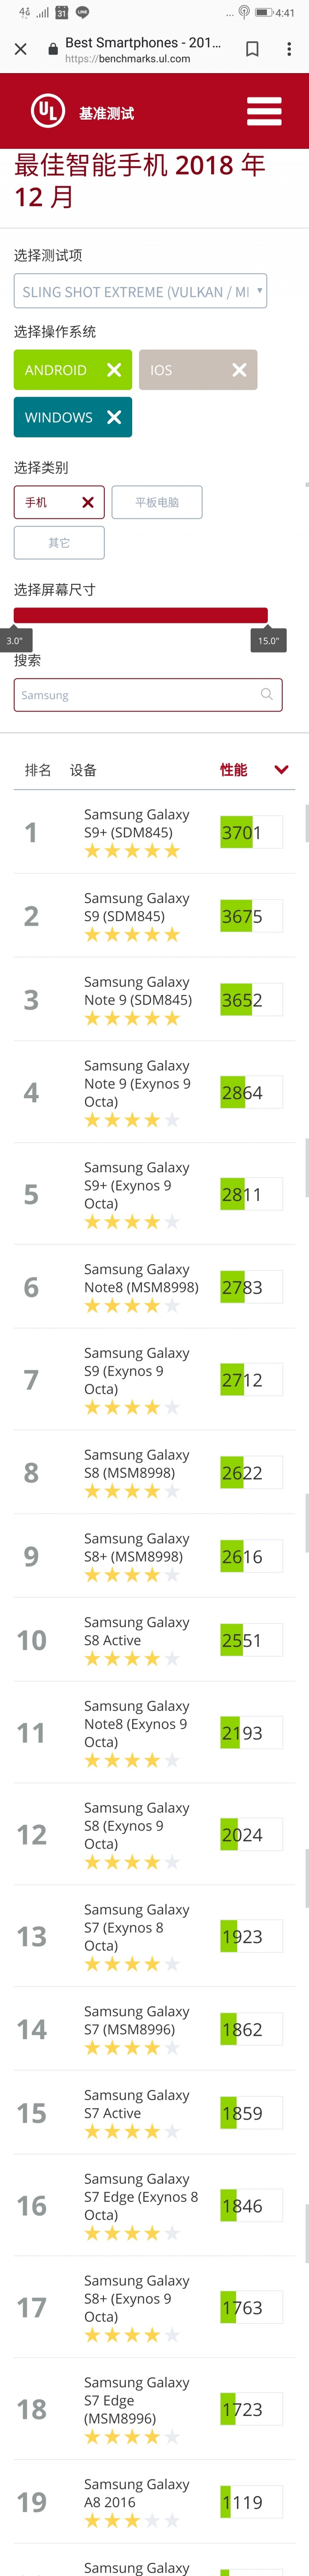Click the search magnifier icon
The width and height of the screenshot is (309, 2576).
click(266, 694)
